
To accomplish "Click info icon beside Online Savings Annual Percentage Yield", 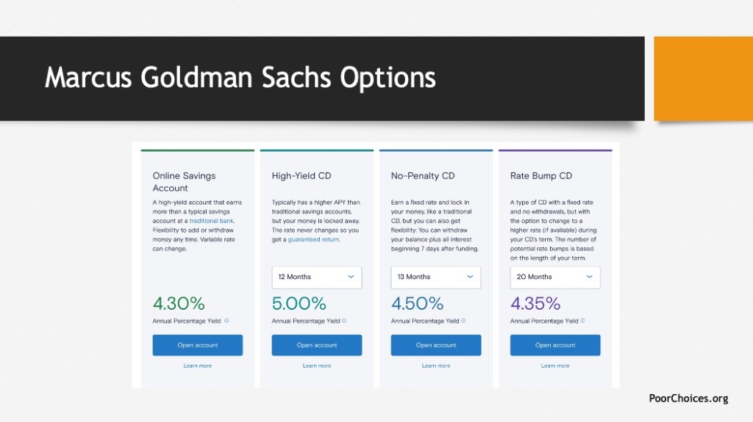I will pyautogui.click(x=226, y=321).
